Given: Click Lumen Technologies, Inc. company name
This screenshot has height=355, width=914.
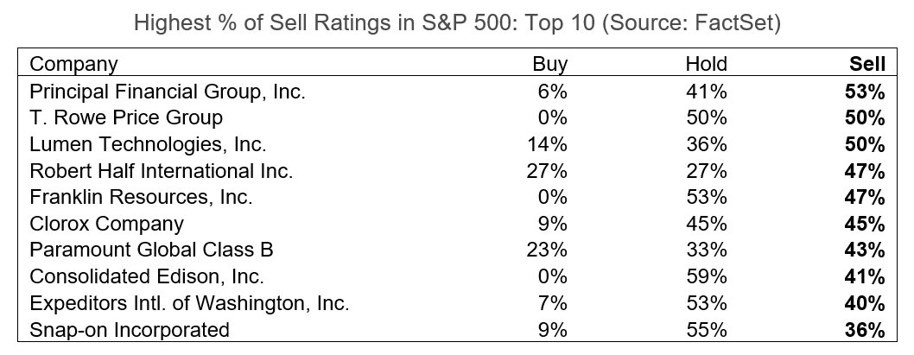Looking at the screenshot, I should 148,144.
